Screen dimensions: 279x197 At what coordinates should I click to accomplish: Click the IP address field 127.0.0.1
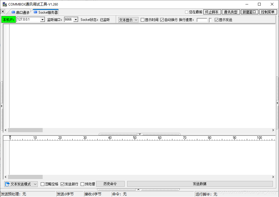[x=29, y=20]
